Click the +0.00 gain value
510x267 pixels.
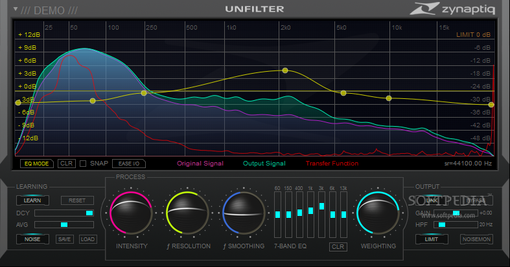point(486,213)
